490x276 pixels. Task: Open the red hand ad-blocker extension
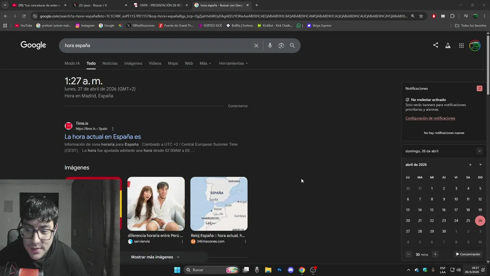click(x=434, y=16)
